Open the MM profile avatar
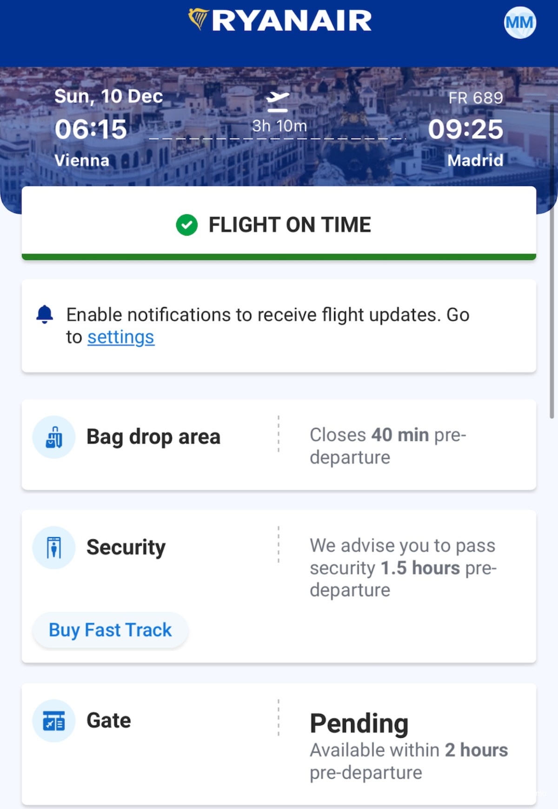This screenshot has width=558, height=809. 520,22
